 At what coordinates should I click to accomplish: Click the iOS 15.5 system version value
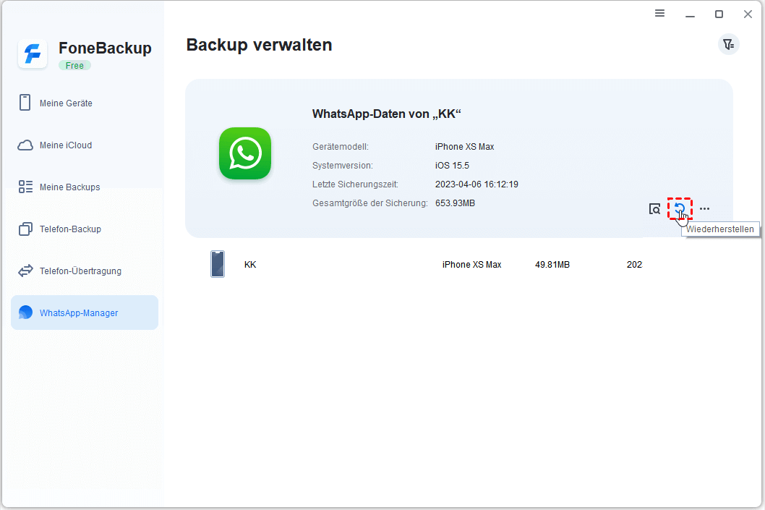click(452, 166)
